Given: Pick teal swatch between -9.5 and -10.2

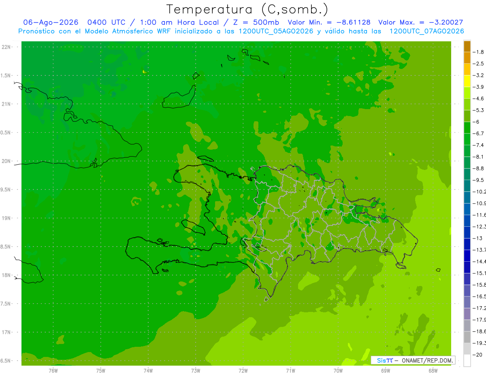Looking at the screenshot, I should click(x=467, y=186).
